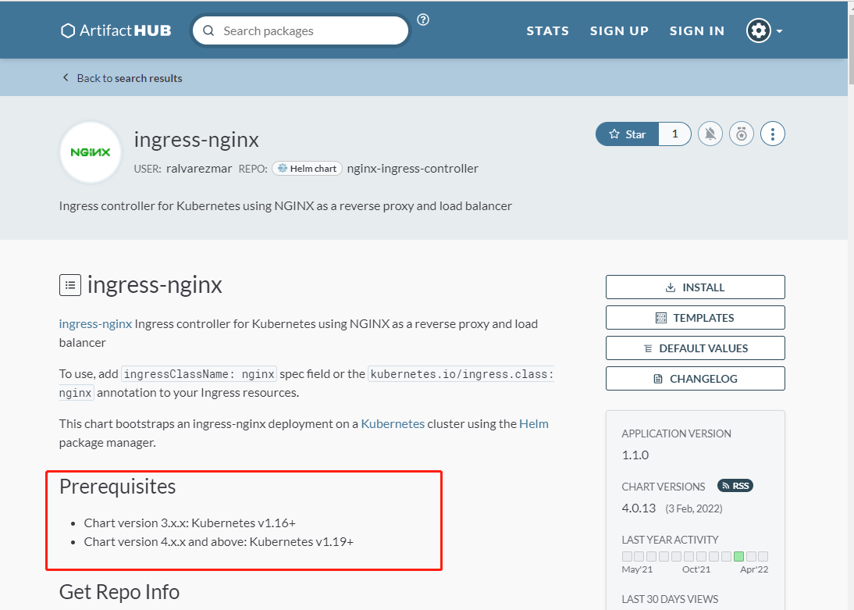Open the Helm link
Viewport: 854px width, 610px height.
coord(534,423)
